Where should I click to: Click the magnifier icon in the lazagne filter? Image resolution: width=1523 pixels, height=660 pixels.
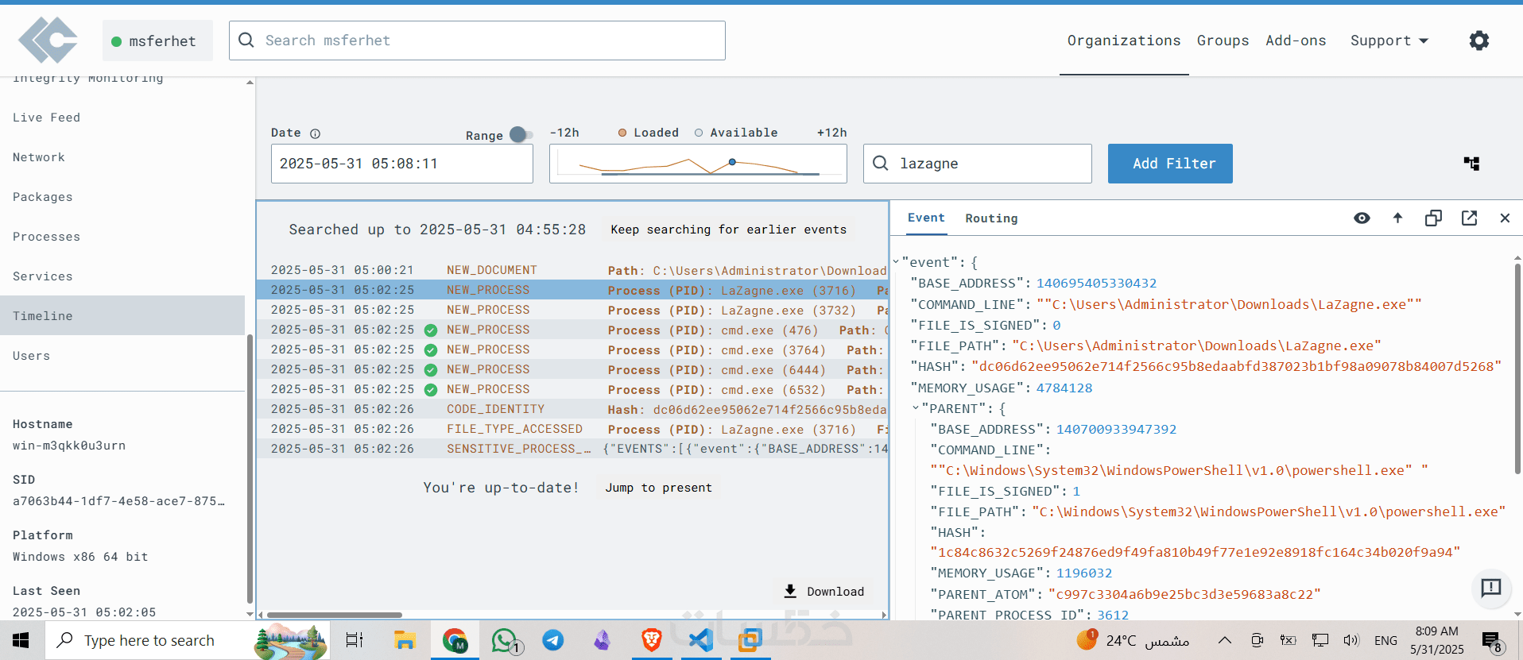(881, 163)
